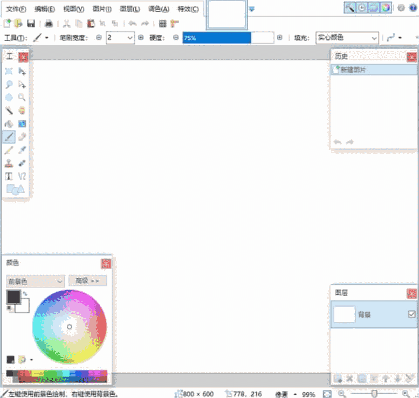This screenshot has height=398, width=419.
Task: Click the Crop to selection icon
Action: coord(102,24)
